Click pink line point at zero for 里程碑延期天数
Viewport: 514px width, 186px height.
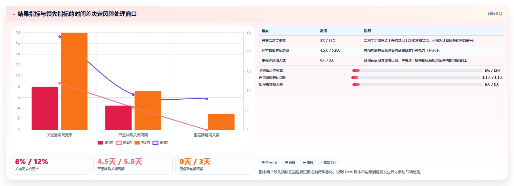[x=207, y=130]
